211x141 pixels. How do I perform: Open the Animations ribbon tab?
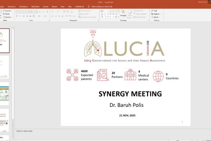pos(24,6)
